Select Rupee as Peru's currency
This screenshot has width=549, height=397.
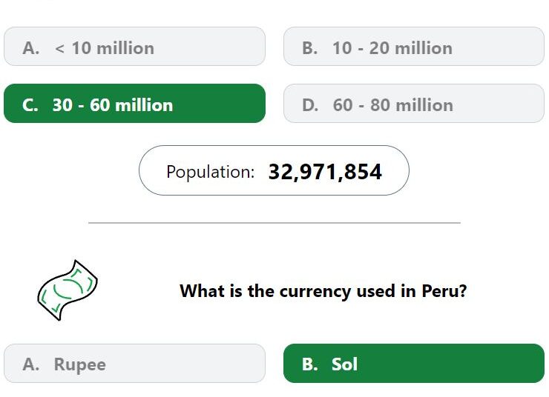[134, 363]
